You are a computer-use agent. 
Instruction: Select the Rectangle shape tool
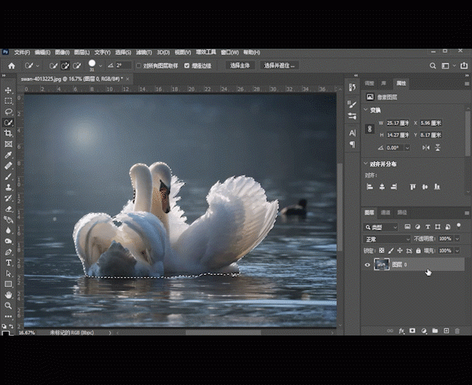click(9, 284)
